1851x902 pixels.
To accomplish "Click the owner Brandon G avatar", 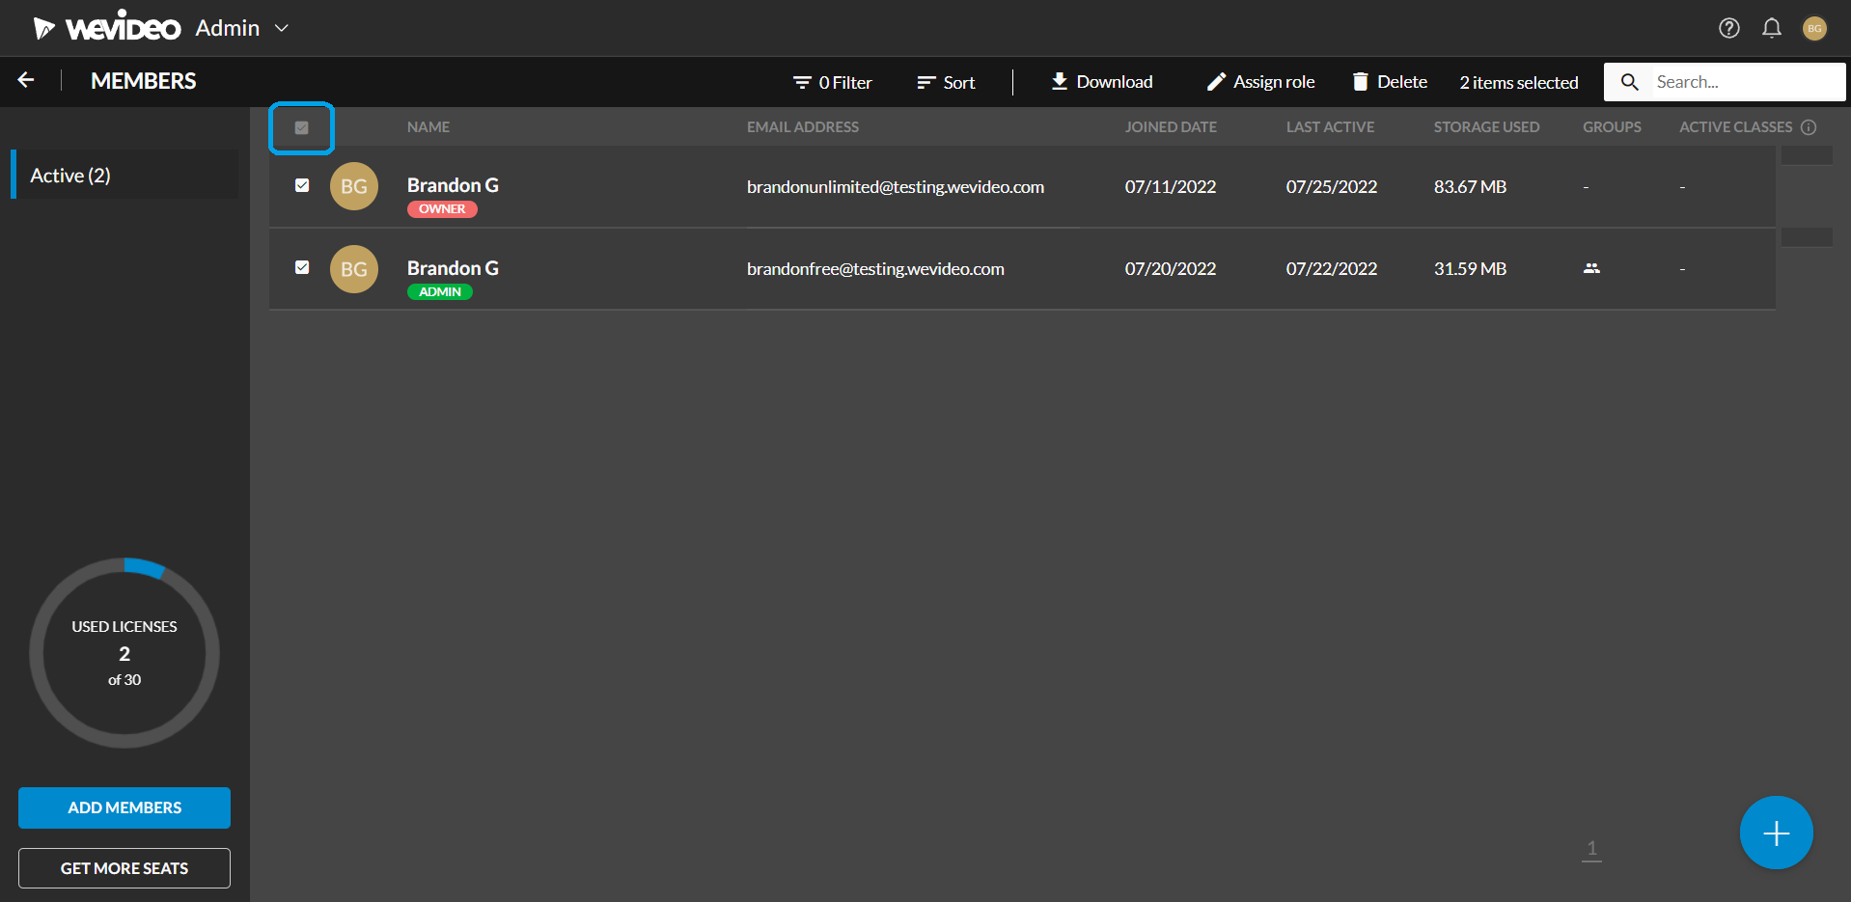I will pos(354,186).
